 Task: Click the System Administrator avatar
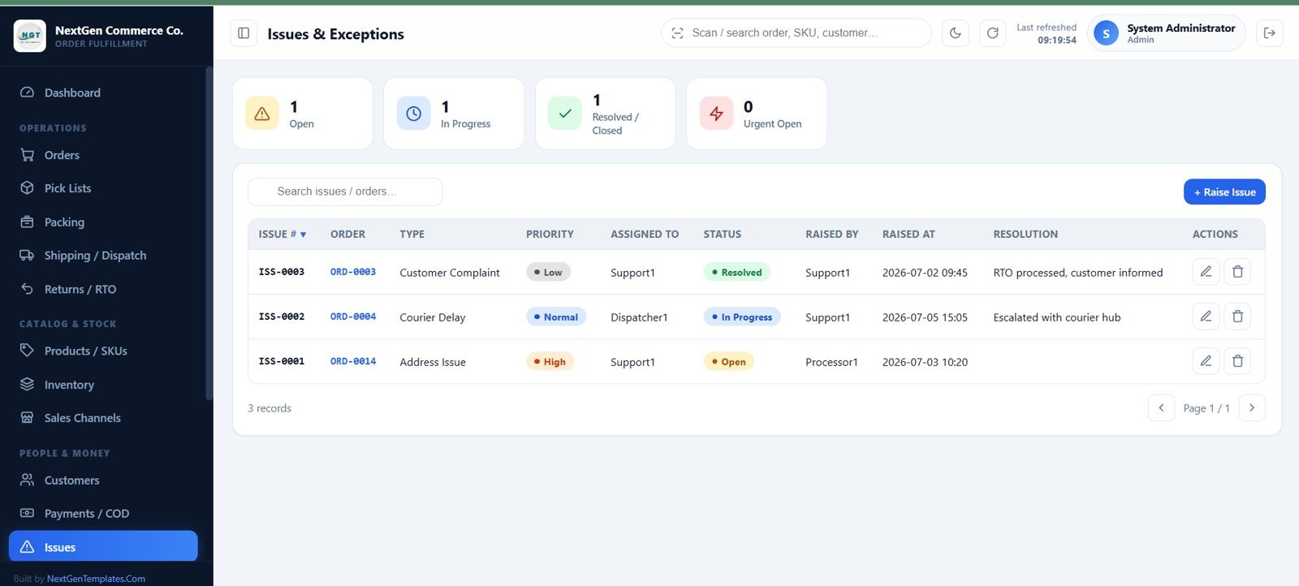coord(1106,33)
